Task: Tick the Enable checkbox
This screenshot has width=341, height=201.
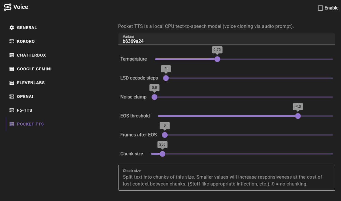Action: coord(321,8)
